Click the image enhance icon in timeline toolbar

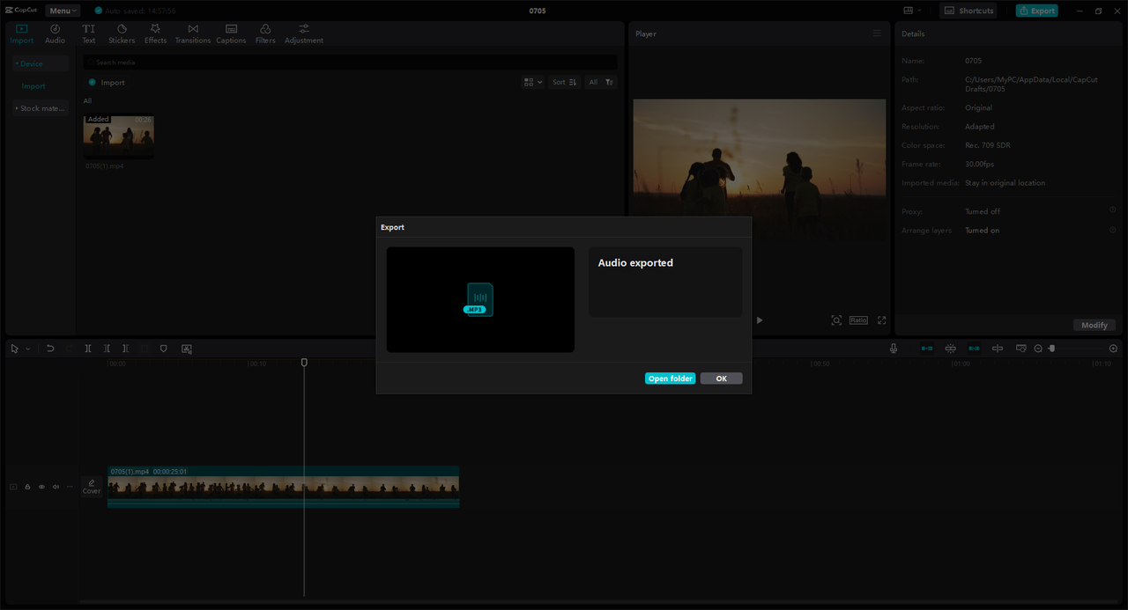point(187,349)
